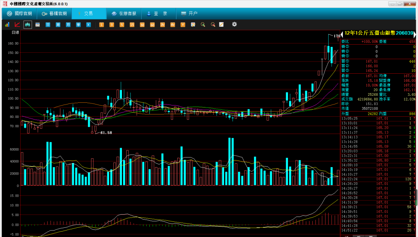Click the 買② price 166.00

pos(372,66)
